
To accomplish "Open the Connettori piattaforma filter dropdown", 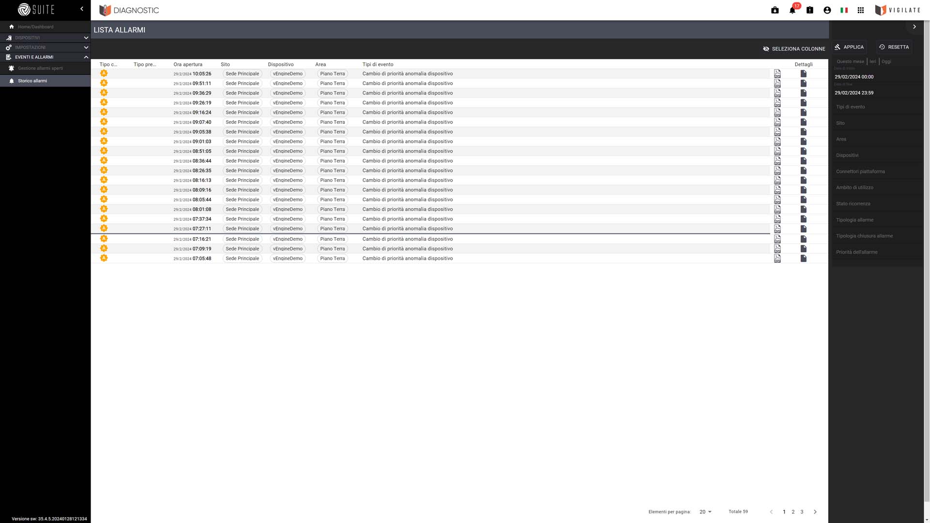I will click(878, 171).
